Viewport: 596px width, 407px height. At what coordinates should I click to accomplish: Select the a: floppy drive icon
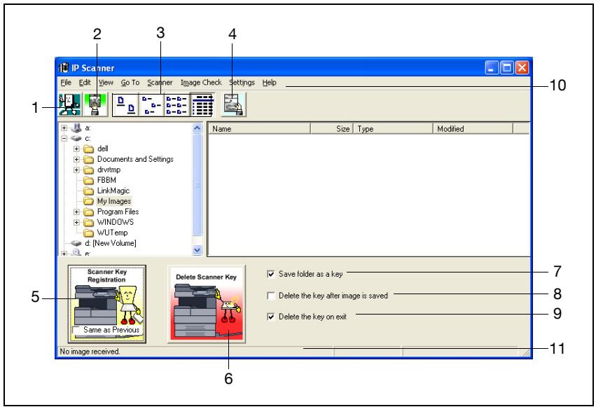coord(76,128)
